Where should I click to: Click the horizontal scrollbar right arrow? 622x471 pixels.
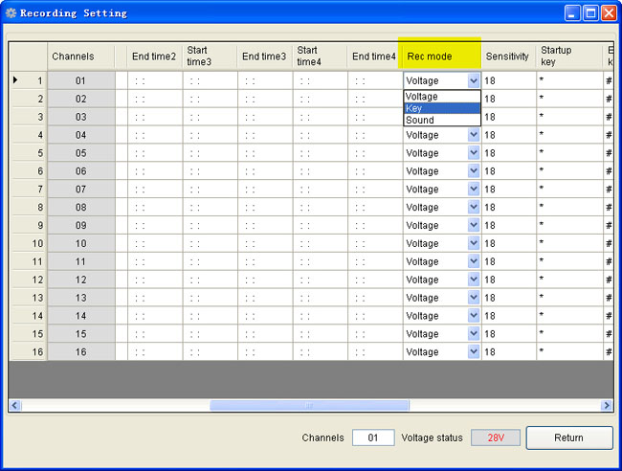tap(607, 406)
